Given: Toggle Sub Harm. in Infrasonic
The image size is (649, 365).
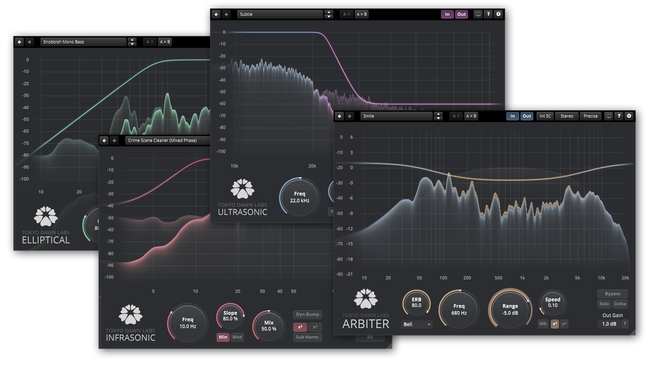Looking at the screenshot, I should point(307,337).
